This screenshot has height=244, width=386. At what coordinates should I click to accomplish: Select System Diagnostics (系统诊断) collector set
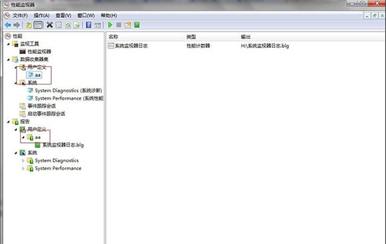pyautogui.click(x=69, y=90)
